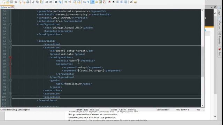Click the background window scrollbar down arrow
This screenshot has height=125, width=223.
(215, 116)
